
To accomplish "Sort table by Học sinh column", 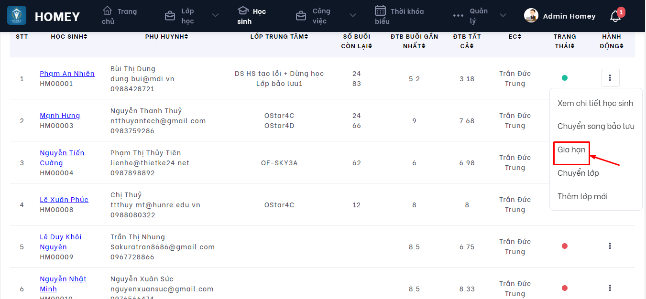I will click(69, 37).
